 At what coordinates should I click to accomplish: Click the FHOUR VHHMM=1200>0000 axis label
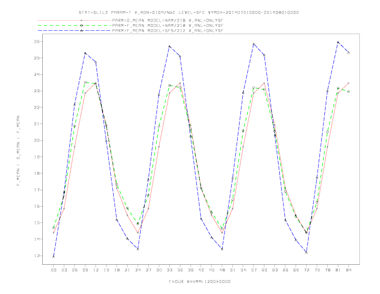coord(200,282)
